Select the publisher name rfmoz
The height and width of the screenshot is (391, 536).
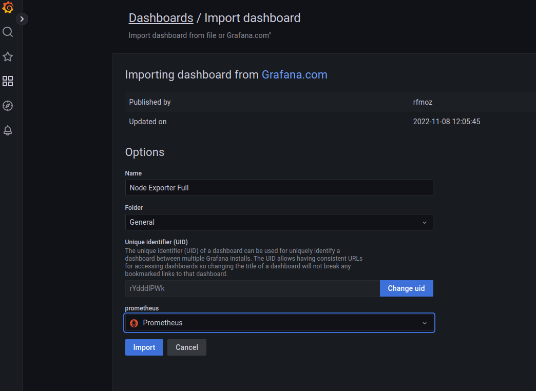pos(423,102)
